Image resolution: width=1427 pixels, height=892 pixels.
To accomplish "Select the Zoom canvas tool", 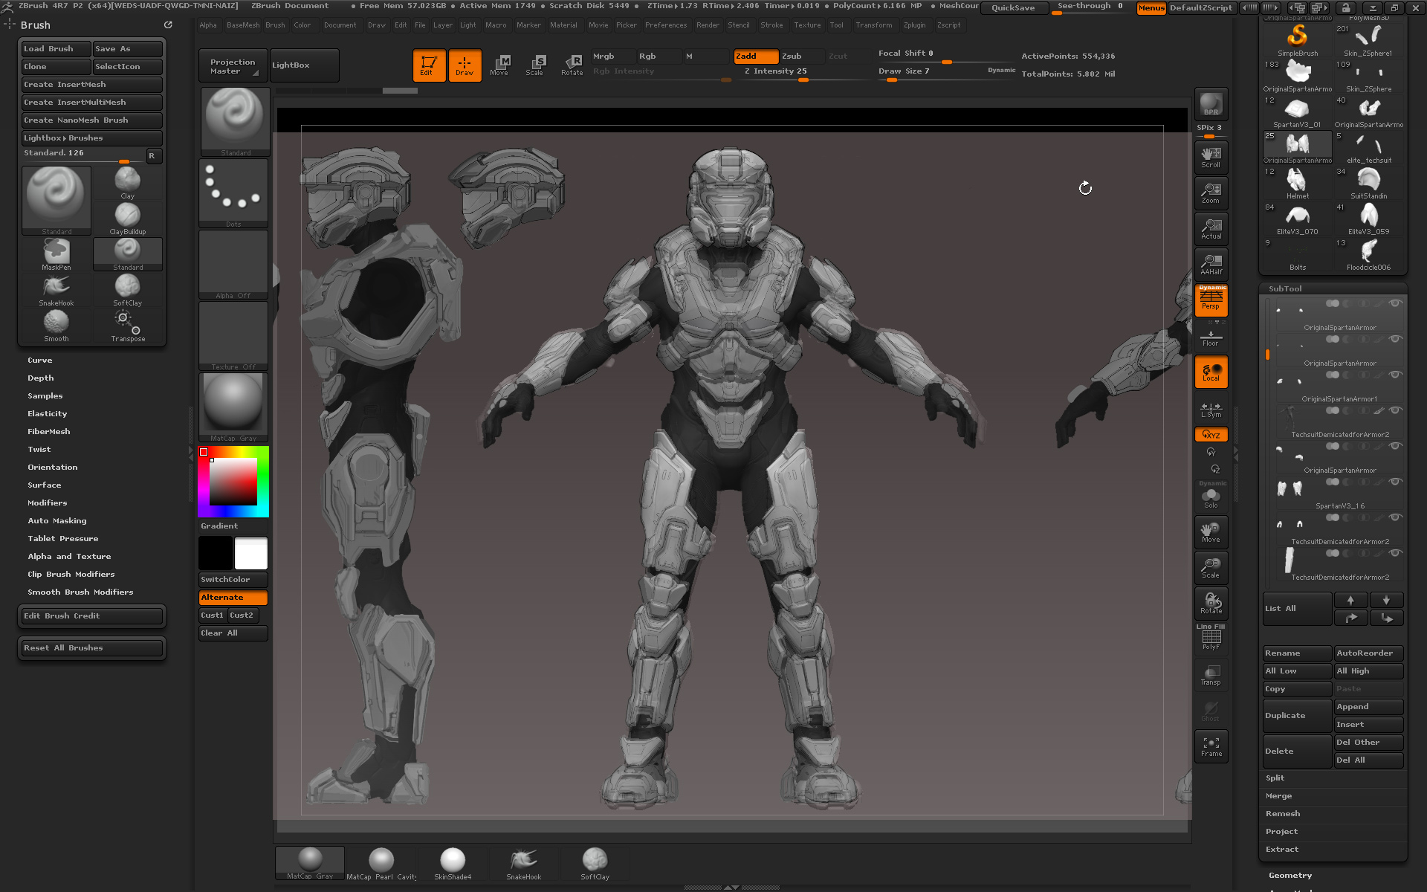I will [1211, 193].
